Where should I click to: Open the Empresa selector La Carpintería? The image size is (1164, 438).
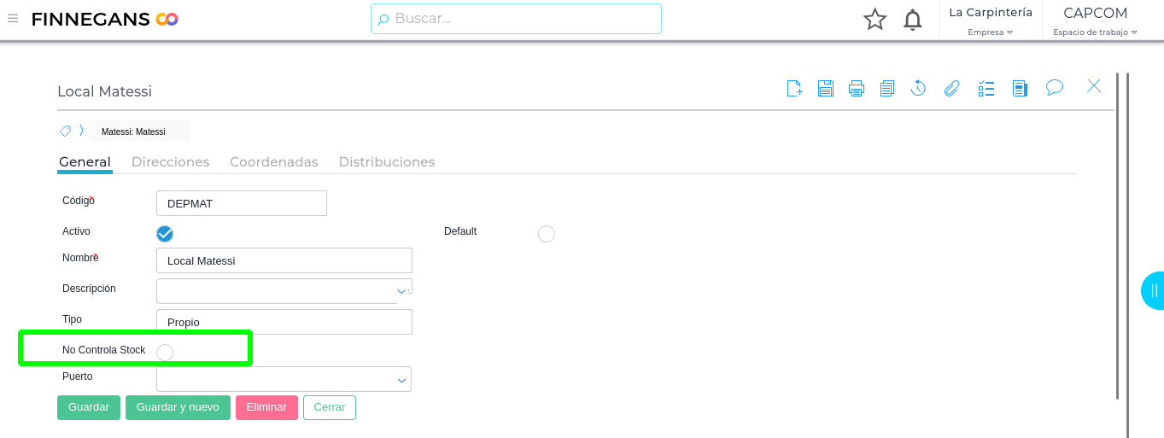click(991, 20)
